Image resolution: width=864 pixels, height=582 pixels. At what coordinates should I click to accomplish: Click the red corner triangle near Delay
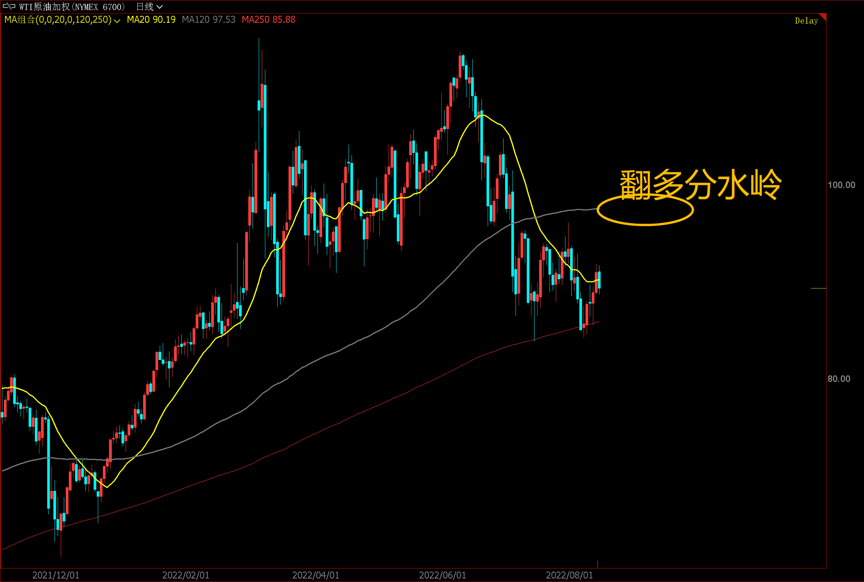[x=823, y=16]
